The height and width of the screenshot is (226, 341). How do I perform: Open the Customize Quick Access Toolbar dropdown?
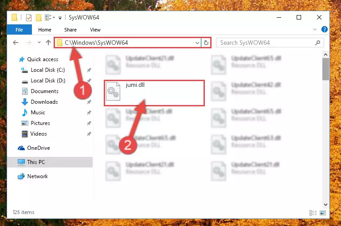[x=60, y=18]
